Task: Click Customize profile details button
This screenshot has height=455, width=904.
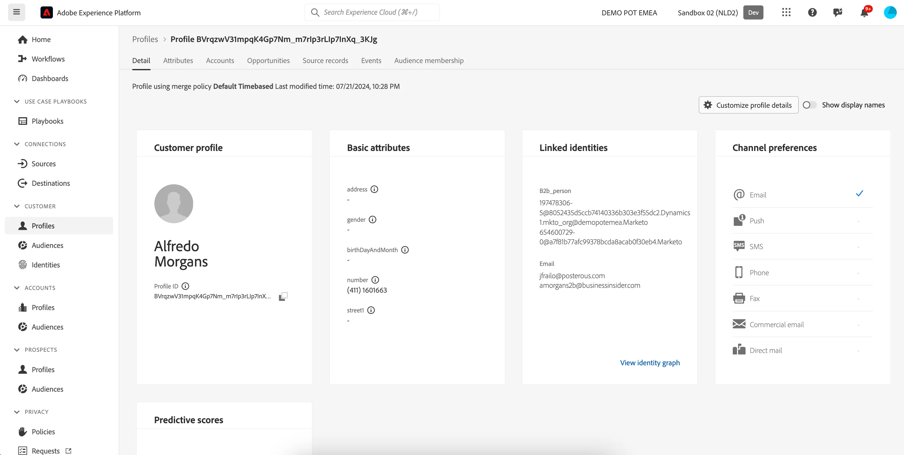Action: click(748, 105)
